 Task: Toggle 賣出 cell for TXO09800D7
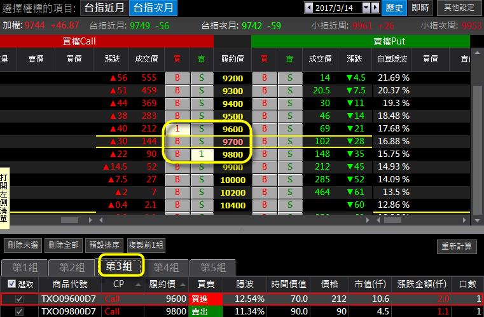pos(205,311)
